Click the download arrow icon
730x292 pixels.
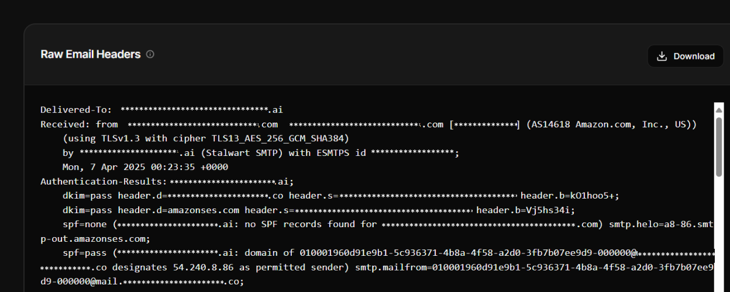point(662,56)
